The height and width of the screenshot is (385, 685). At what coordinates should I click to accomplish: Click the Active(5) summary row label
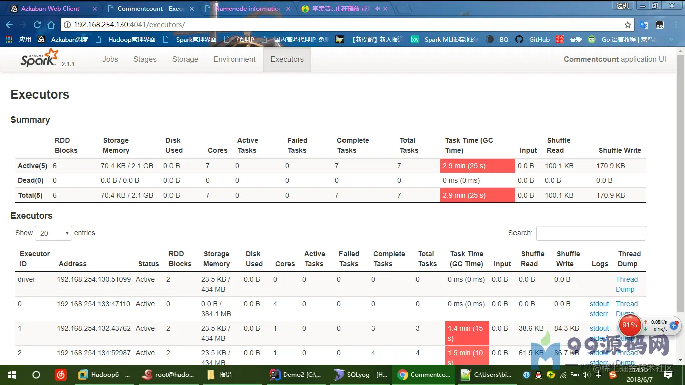point(32,166)
